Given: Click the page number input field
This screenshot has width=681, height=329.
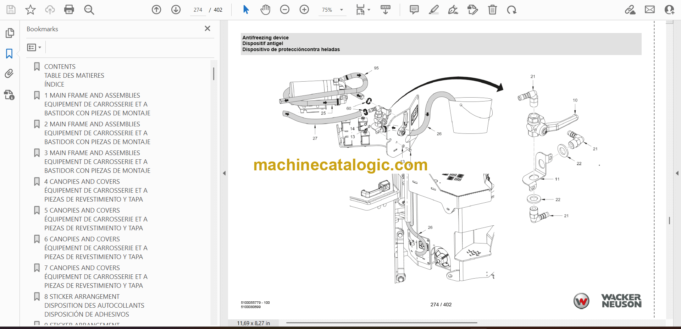Looking at the screenshot, I should pyautogui.click(x=198, y=10).
